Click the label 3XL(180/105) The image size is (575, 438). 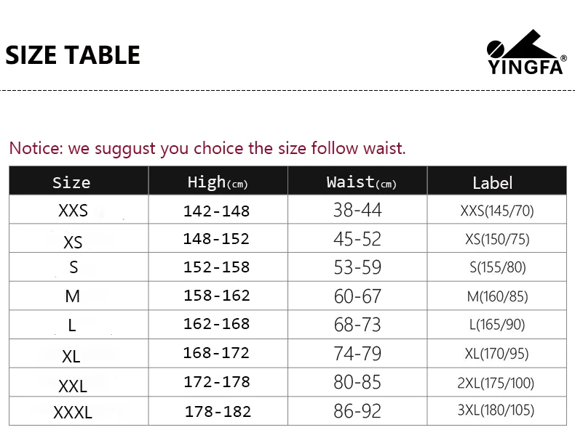point(496,410)
